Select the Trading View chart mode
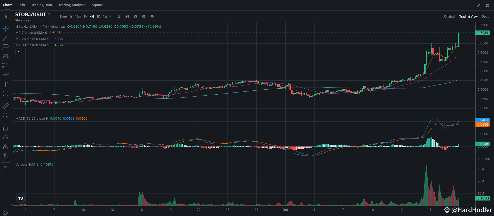This screenshot has height=216, width=494. (468, 16)
